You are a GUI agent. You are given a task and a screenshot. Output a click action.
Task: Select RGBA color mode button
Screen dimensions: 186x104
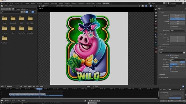click(182, 62)
